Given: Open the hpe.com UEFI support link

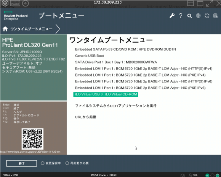Looking at the screenshot, I should (30, 152).
